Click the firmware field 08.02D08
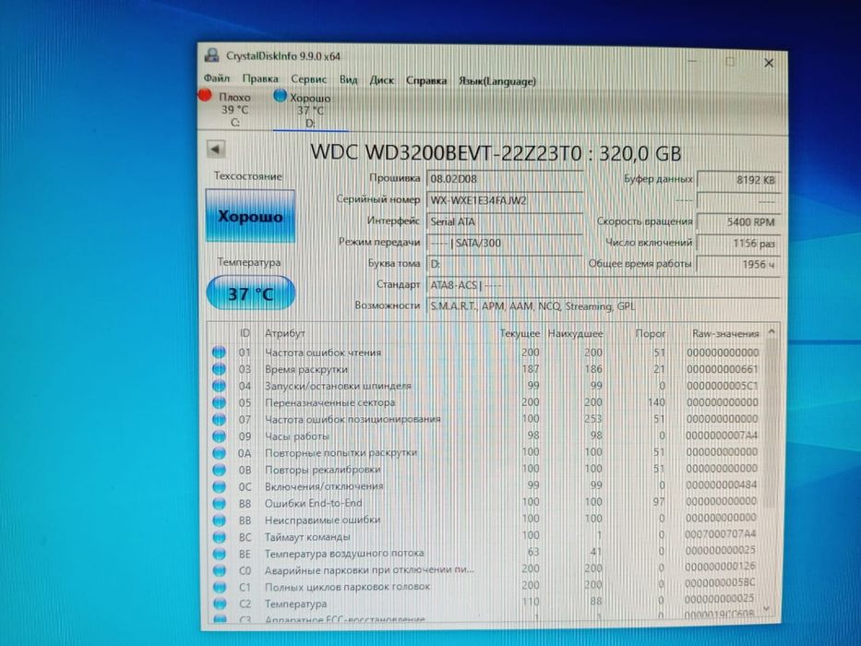 [504, 178]
